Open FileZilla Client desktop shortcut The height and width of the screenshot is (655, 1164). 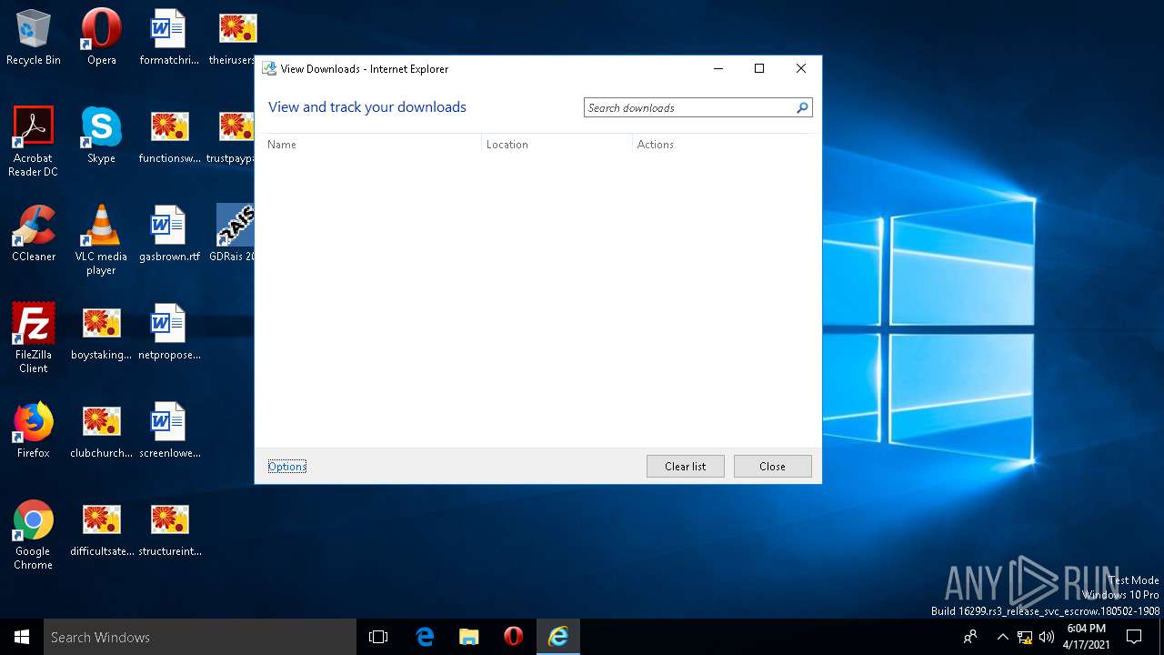click(34, 338)
